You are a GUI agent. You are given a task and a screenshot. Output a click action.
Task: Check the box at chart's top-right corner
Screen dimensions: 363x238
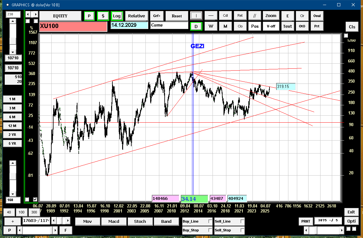pos(346,36)
